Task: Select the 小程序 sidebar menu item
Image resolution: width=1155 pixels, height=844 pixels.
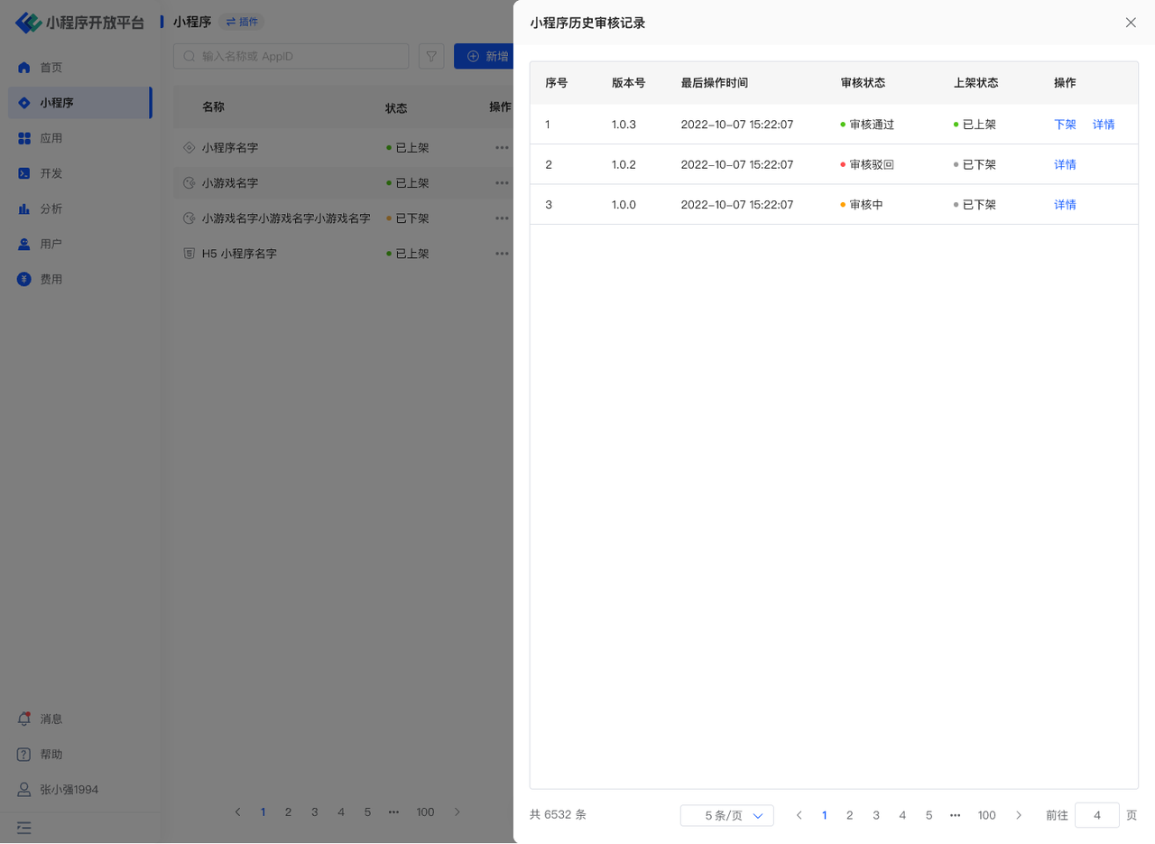Action: point(79,103)
